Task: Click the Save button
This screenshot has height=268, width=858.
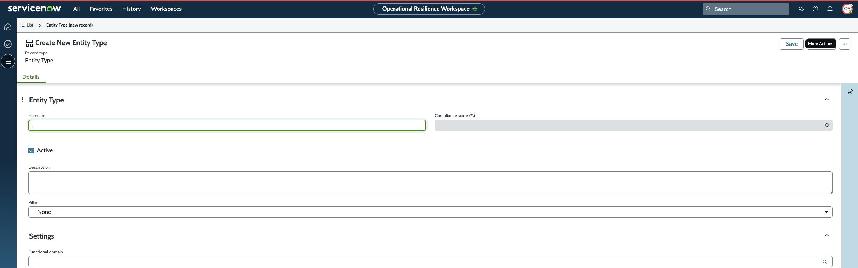Action: (792, 44)
